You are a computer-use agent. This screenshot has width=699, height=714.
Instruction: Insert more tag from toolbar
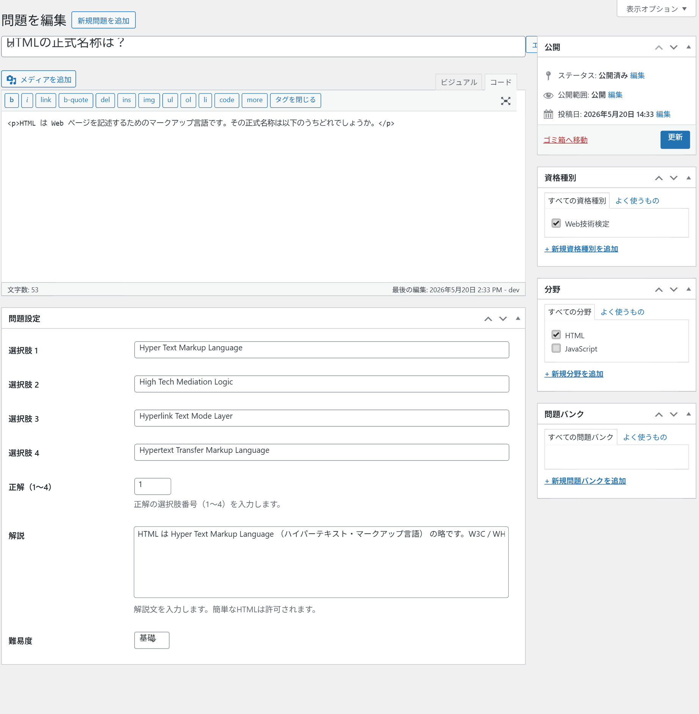[x=255, y=100]
